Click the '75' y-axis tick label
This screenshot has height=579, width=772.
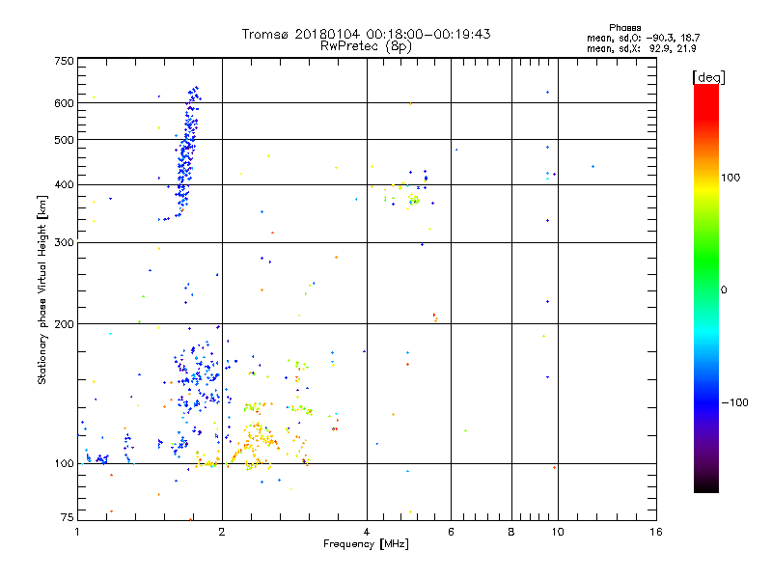(x=68, y=517)
